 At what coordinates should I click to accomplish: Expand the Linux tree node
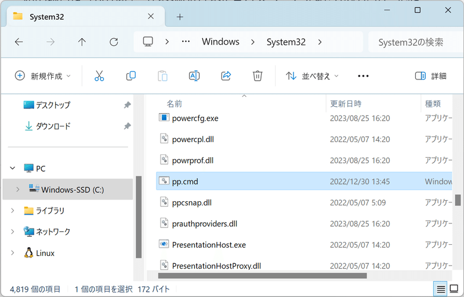pyautogui.click(x=12, y=253)
